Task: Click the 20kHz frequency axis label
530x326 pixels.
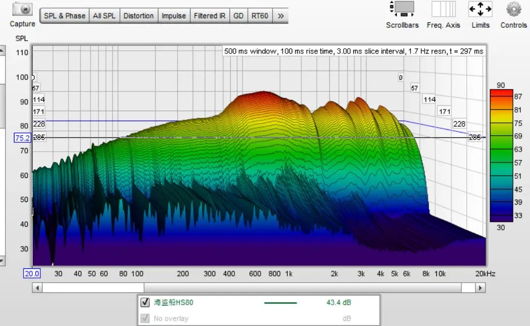Action: tap(485, 274)
